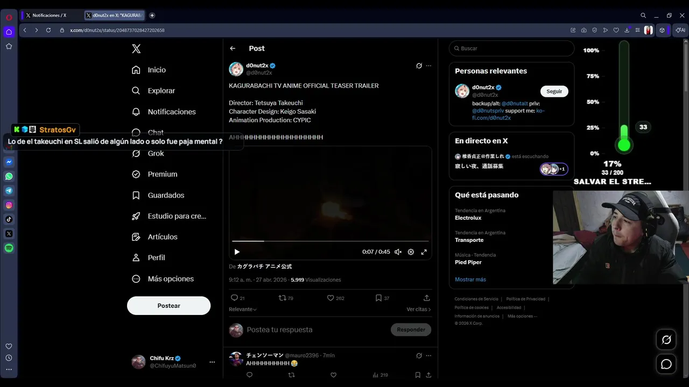The image size is (689, 387).
Task: Open Explorar in X navigation
Action: point(154,91)
